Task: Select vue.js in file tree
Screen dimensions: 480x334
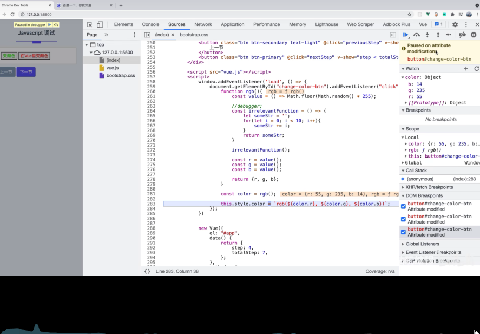Action: [x=113, y=68]
